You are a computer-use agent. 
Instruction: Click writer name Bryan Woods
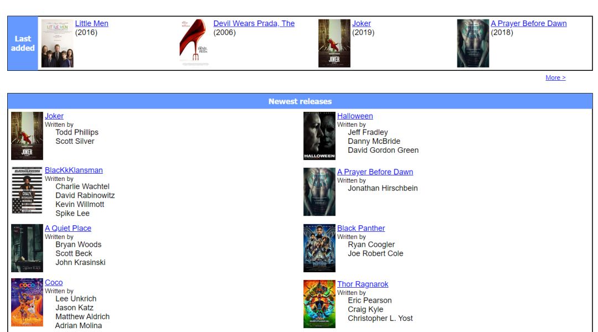pos(79,245)
